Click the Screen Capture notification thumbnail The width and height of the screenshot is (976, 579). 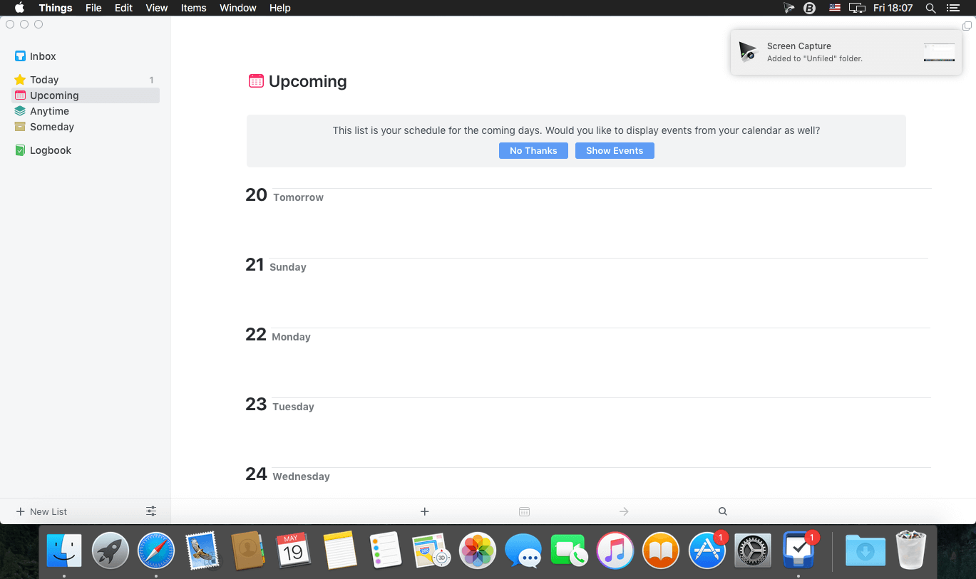click(x=939, y=52)
